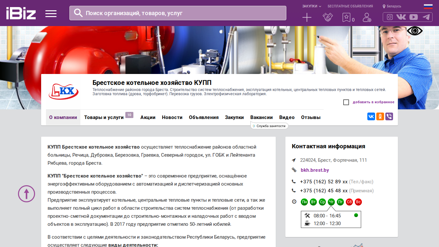Viewport: 439px width, 247px height.
Task: Switch to the Новости tab
Action: pos(172,117)
